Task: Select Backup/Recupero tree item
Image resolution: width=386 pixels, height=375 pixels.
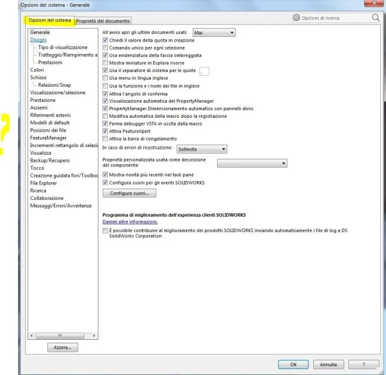Action: (50, 161)
